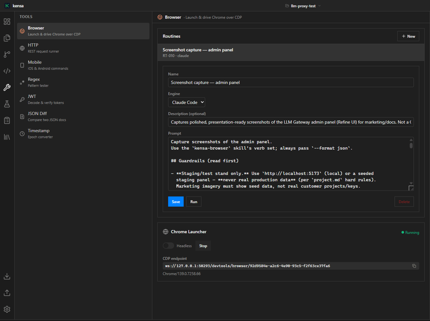This screenshot has height=321, width=430.
Task: Click the New routine button
Action: (408, 36)
